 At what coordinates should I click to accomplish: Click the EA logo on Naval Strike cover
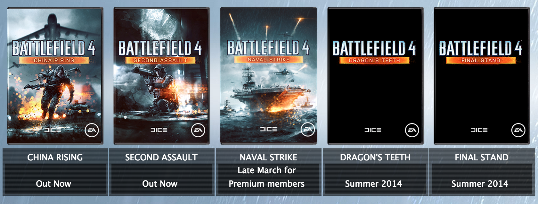pos(308,130)
